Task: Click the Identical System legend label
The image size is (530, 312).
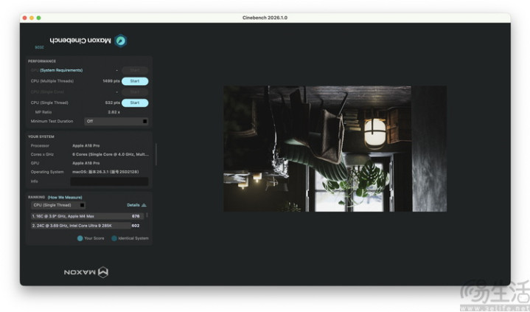Action: [x=133, y=238]
